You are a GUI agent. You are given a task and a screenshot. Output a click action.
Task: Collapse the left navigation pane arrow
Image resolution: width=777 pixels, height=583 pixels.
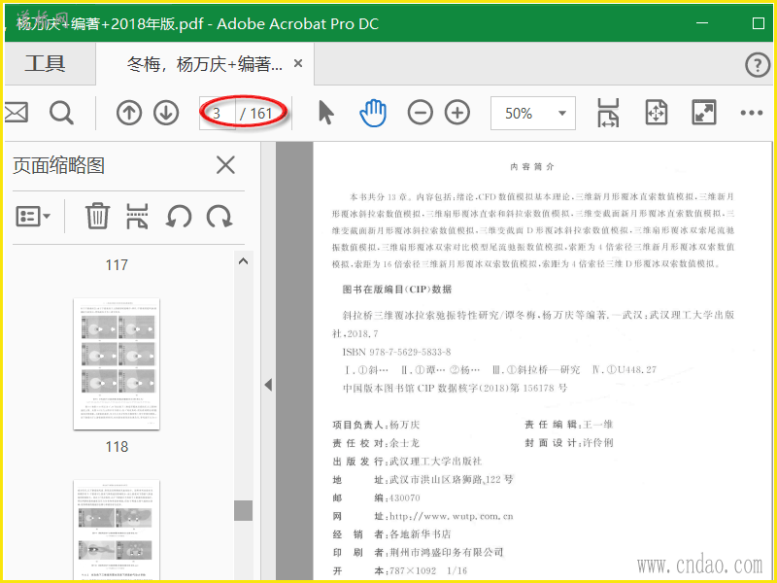pyautogui.click(x=268, y=385)
